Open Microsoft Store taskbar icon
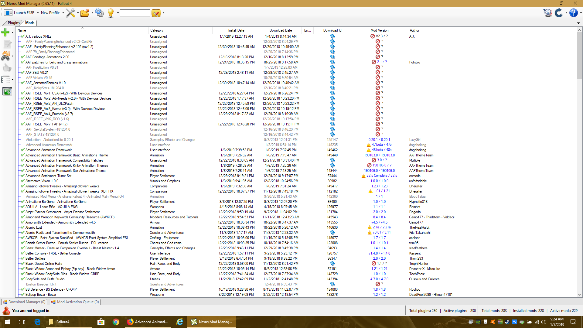This screenshot has width=583, height=328. coord(101,322)
